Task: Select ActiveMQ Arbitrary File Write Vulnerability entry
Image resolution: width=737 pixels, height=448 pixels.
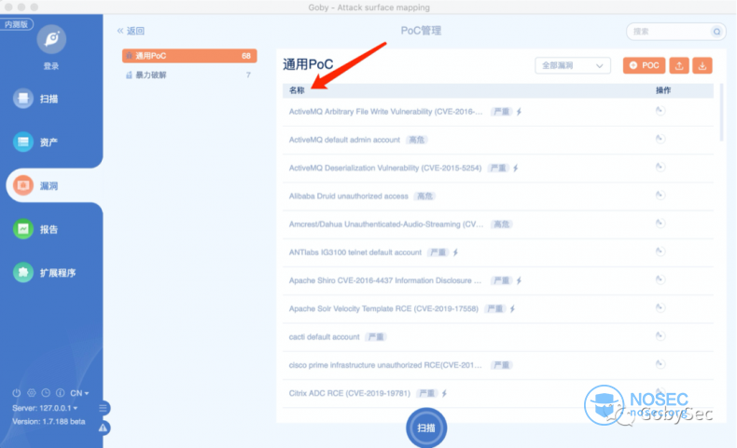Action: coord(385,112)
